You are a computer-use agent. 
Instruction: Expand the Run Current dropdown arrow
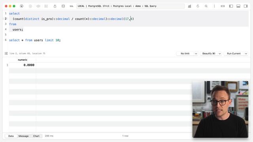pyautogui.click(x=246, y=54)
